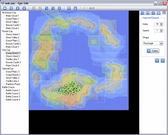Select the Rainbow Road track
This screenshot has width=168, height=135.
click(x=13, y=84)
